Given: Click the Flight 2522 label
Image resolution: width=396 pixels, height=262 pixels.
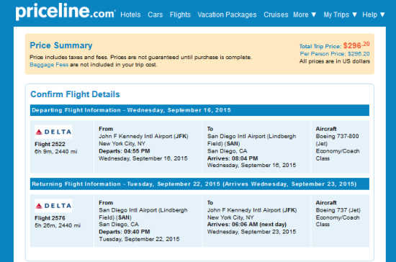Looking at the screenshot, I should (x=50, y=144).
